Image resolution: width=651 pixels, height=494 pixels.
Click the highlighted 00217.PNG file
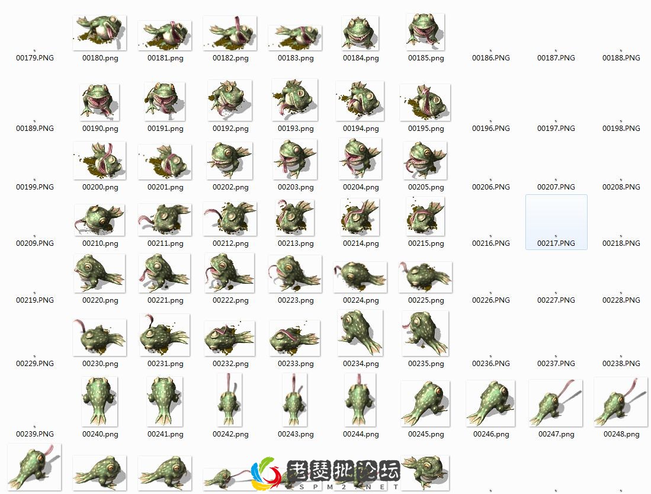(x=556, y=222)
